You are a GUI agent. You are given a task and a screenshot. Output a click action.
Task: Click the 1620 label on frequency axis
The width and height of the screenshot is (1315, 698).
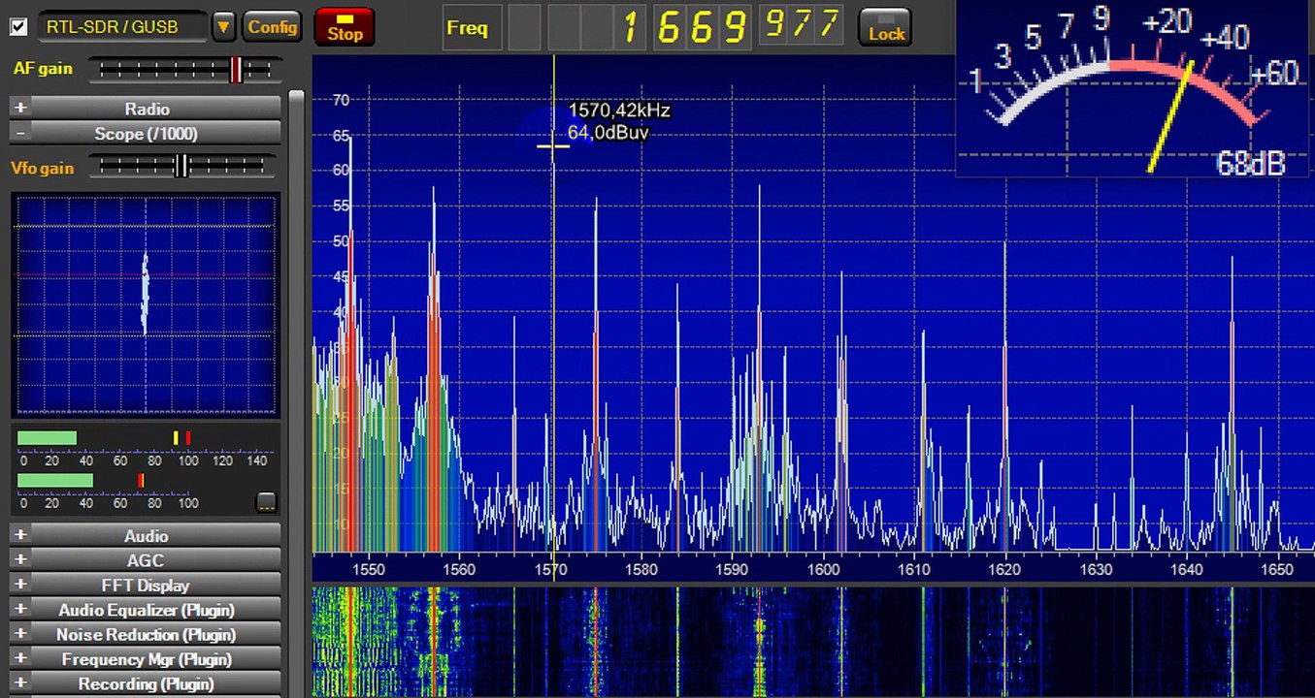[1004, 570]
